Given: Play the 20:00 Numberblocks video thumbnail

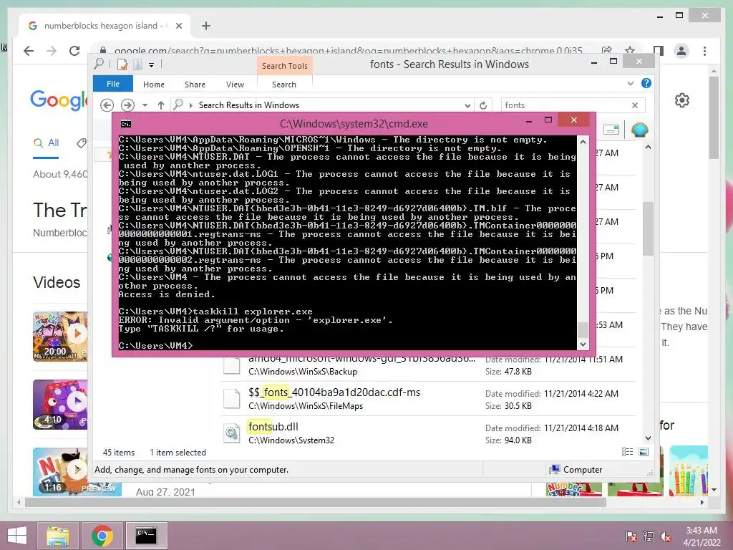Looking at the screenshot, I should (x=60, y=337).
